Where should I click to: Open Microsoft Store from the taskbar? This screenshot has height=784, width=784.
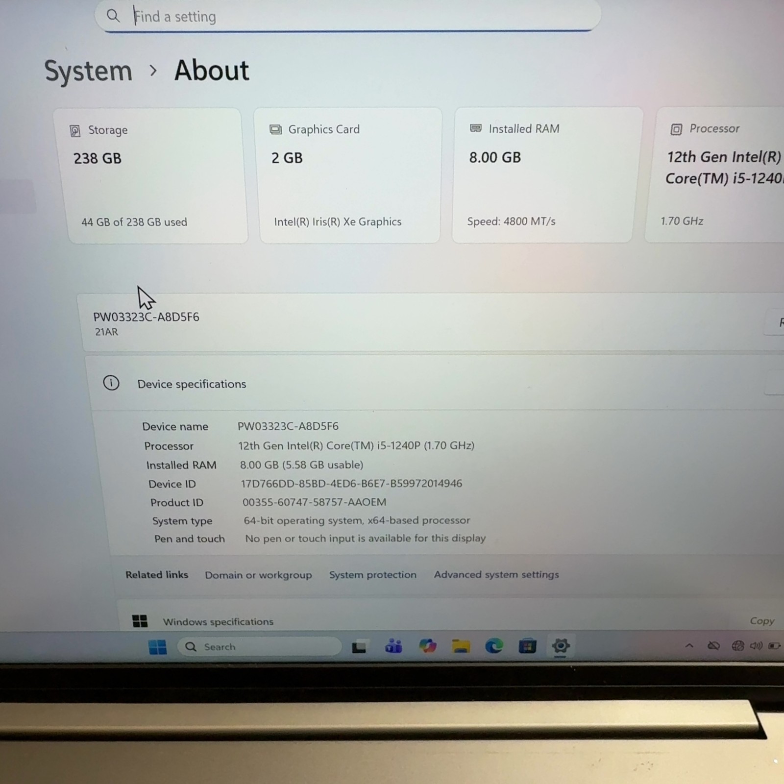(527, 646)
